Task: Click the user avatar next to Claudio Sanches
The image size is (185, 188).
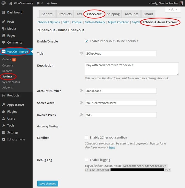Action: point(181,3)
